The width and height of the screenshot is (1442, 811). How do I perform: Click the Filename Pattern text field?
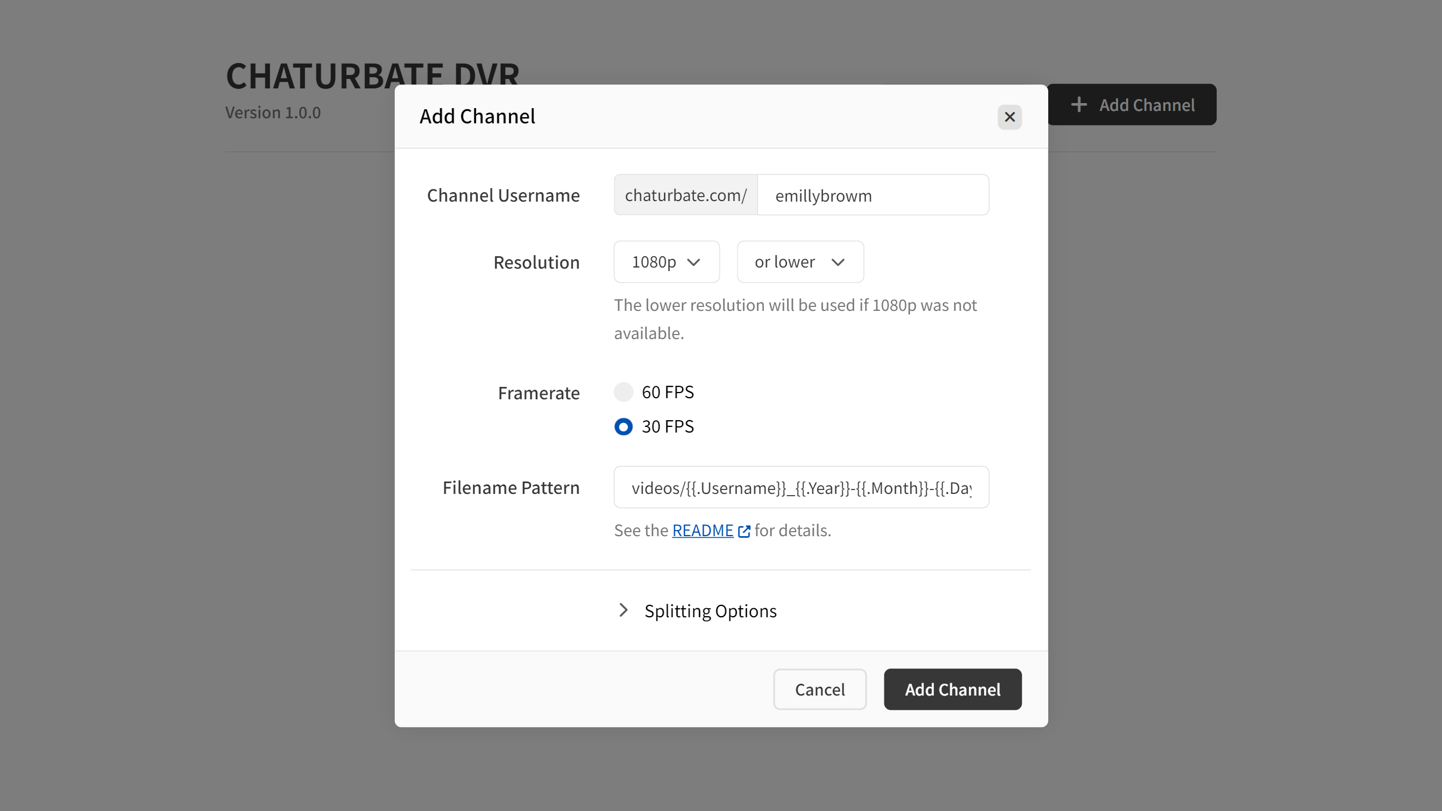pos(801,488)
